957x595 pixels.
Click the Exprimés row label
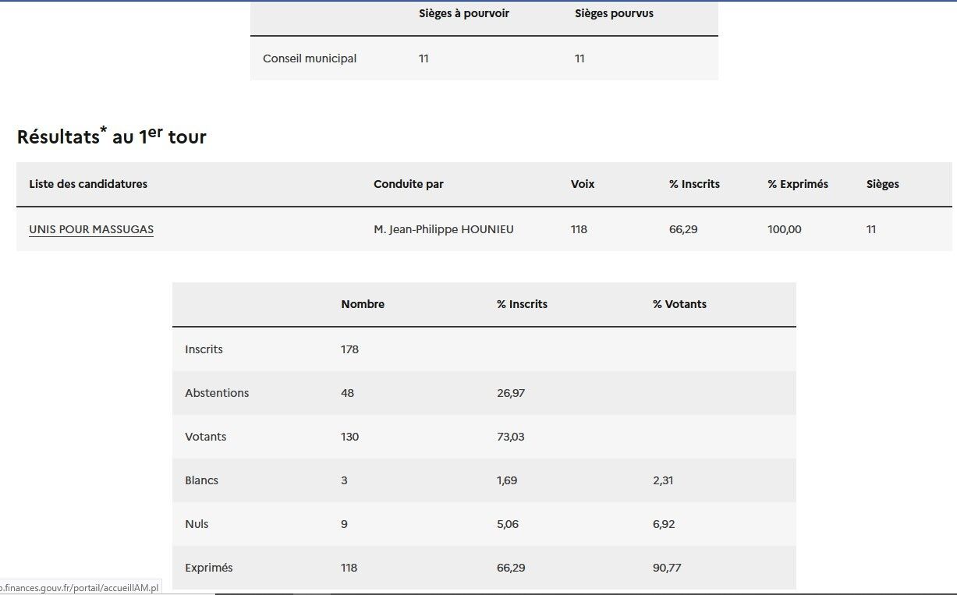[x=208, y=568]
